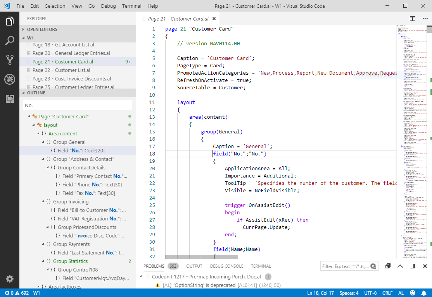The width and height of the screenshot is (432, 297).
Task: Click the horizontal editor scrollbar
Action: (201, 257)
